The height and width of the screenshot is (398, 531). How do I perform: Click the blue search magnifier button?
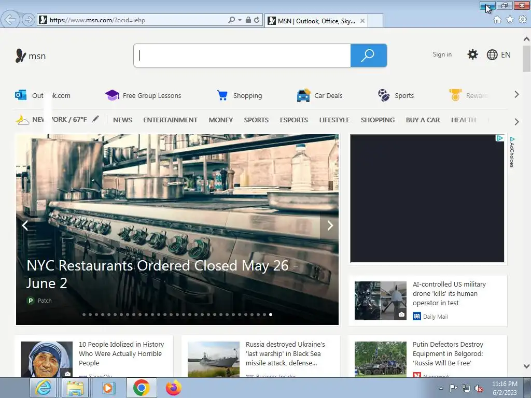point(369,55)
